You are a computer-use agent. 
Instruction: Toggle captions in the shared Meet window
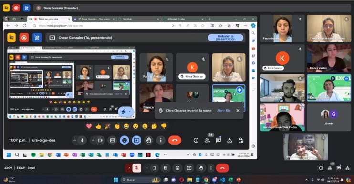click(x=112, y=140)
